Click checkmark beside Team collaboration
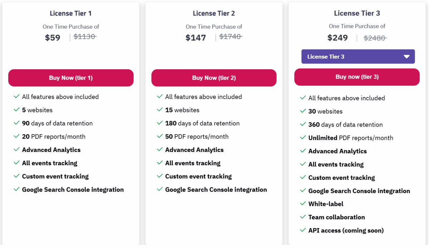 (303, 217)
